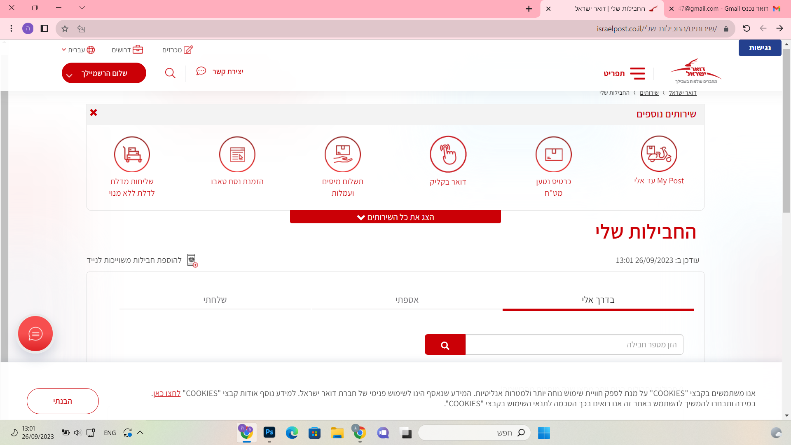Click the Click-mail hand pointer icon

tap(448, 154)
